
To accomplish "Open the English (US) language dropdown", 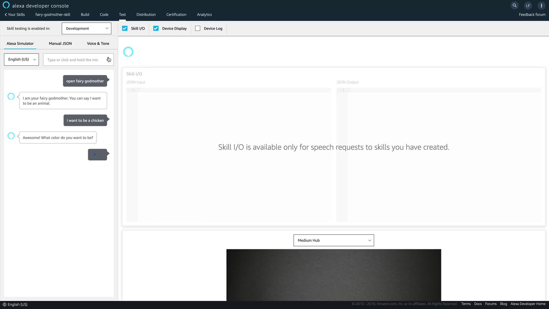I will (21, 60).
